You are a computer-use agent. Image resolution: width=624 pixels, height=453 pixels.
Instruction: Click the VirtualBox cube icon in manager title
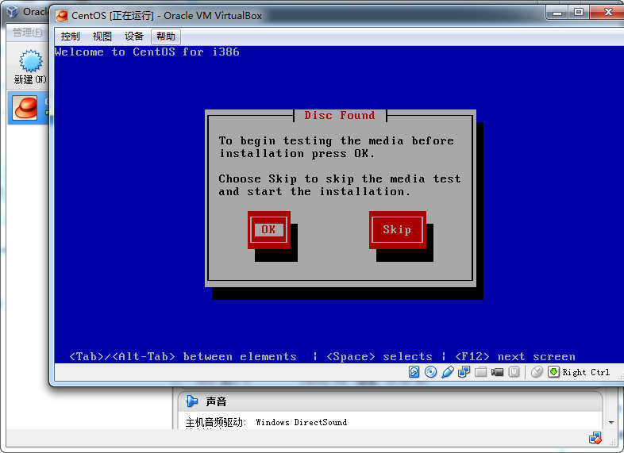[x=13, y=12]
